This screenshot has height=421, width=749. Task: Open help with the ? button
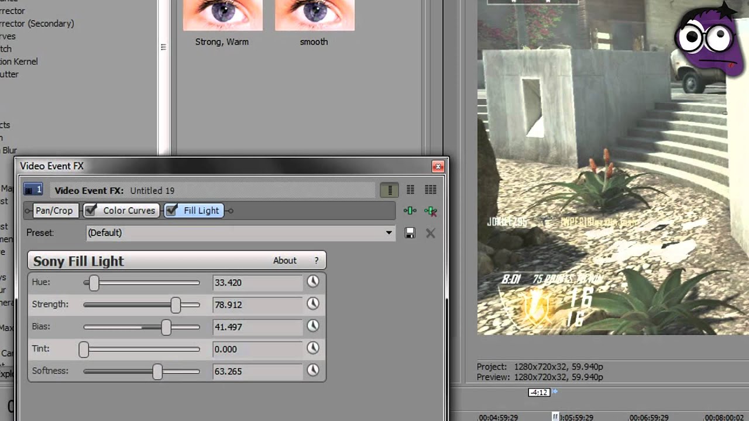317,261
